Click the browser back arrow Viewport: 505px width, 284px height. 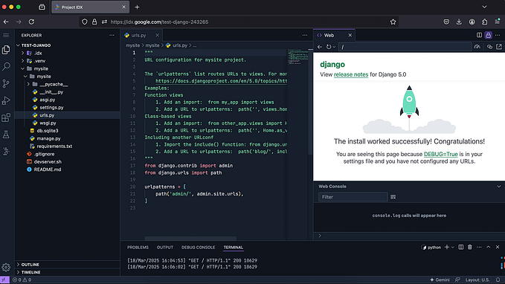point(6,22)
